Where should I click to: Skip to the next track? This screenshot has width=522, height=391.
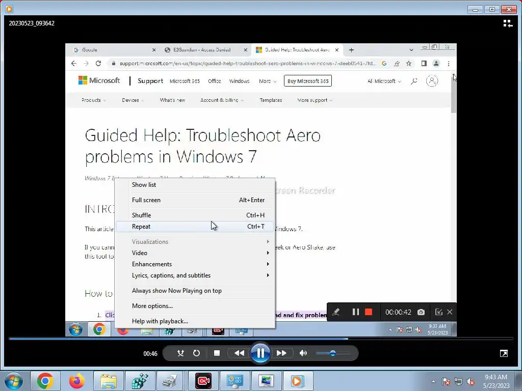[x=281, y=353]
